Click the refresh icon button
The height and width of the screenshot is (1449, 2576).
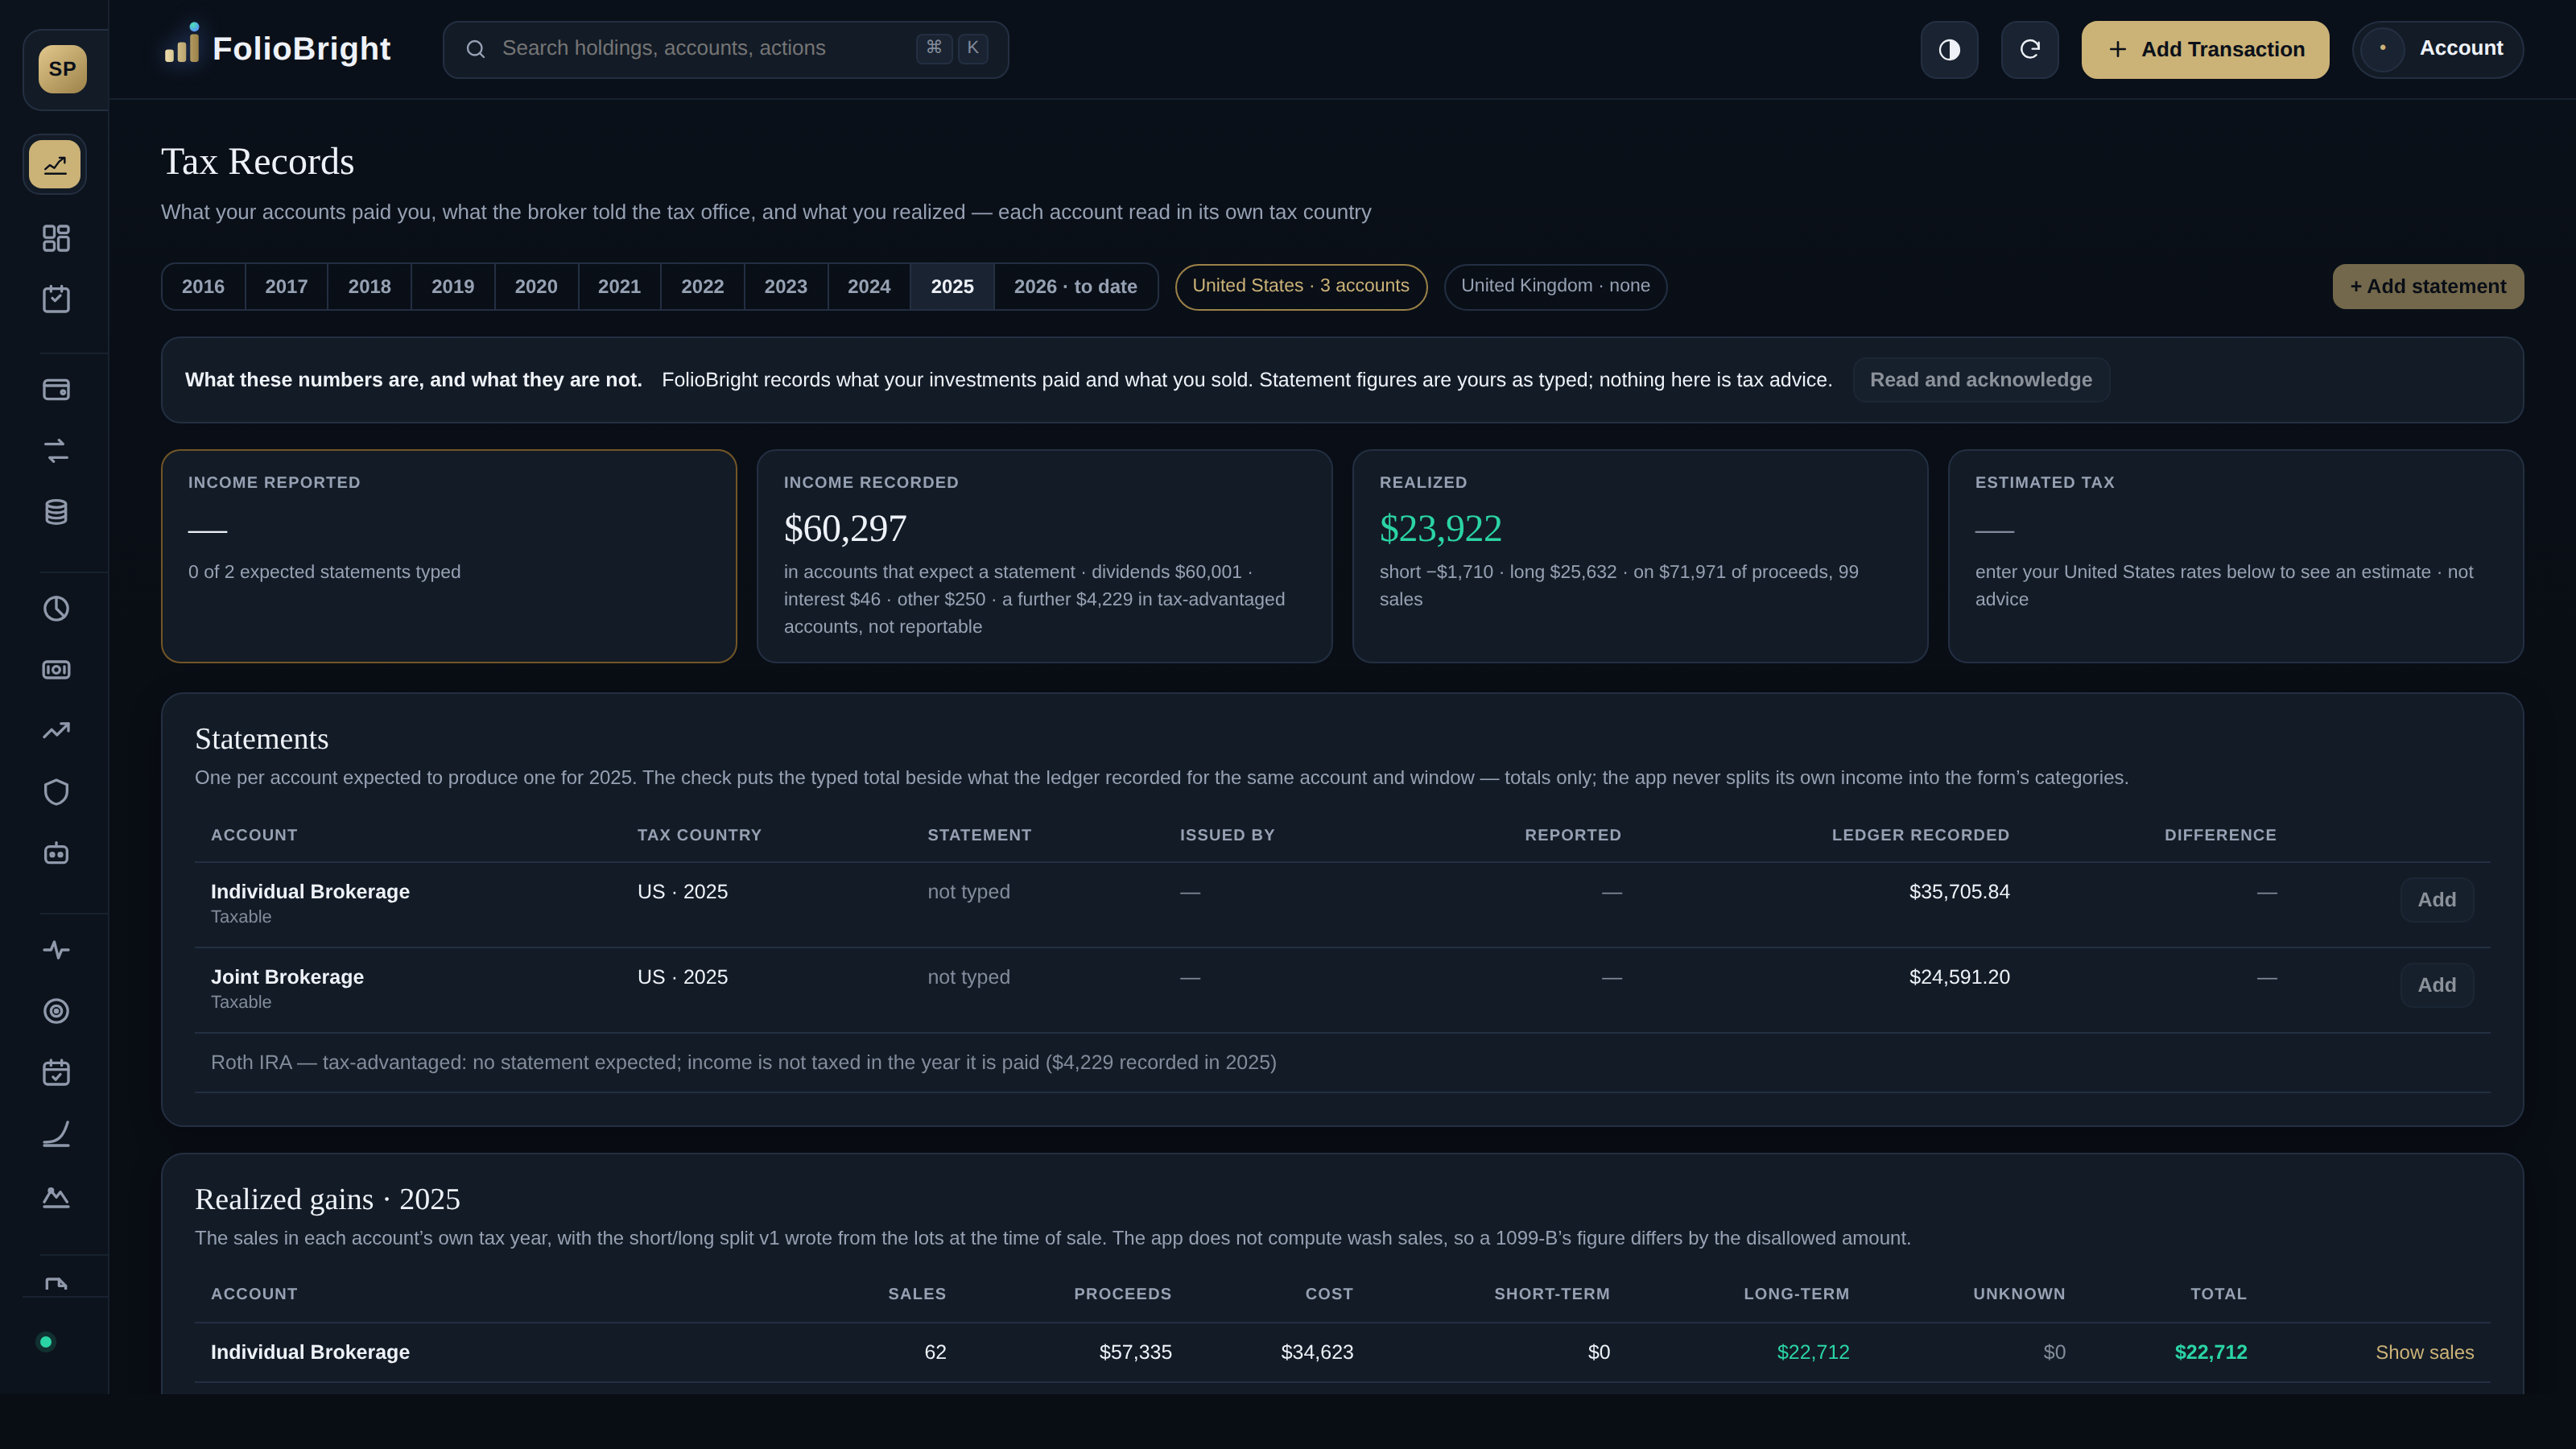click(2029, 49)
